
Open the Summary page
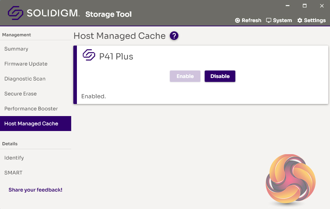coord(16,49)
